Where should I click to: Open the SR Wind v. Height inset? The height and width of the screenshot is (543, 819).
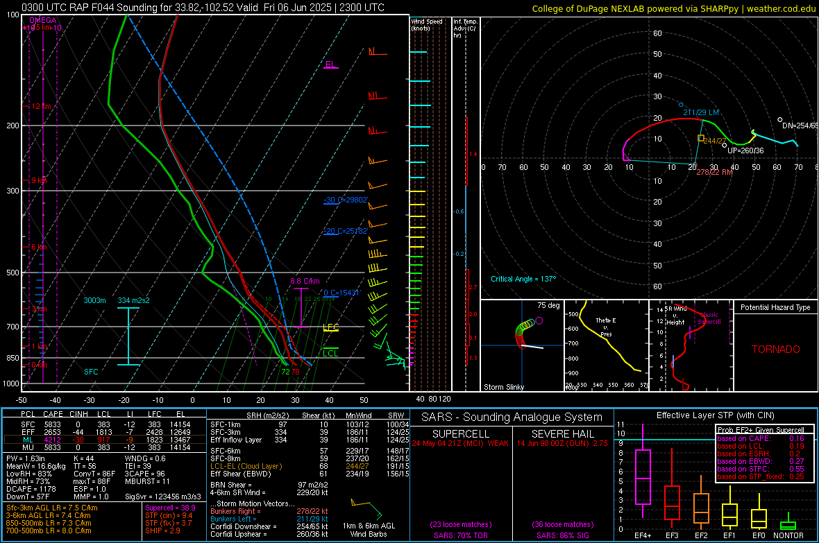[691, 345]
